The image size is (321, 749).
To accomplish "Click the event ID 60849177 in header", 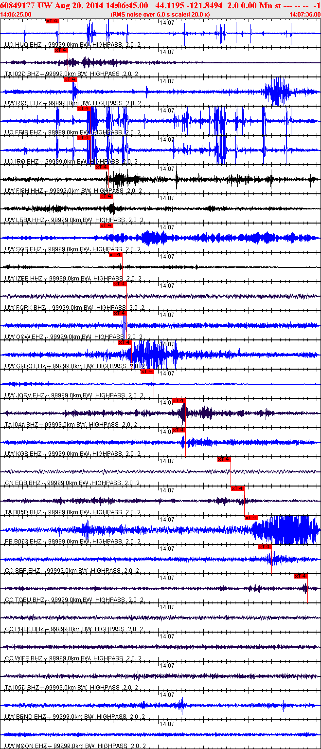I will click(17, 5).
